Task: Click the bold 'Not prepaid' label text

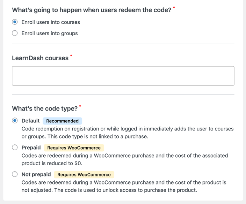Action: (x=36, y=174)
